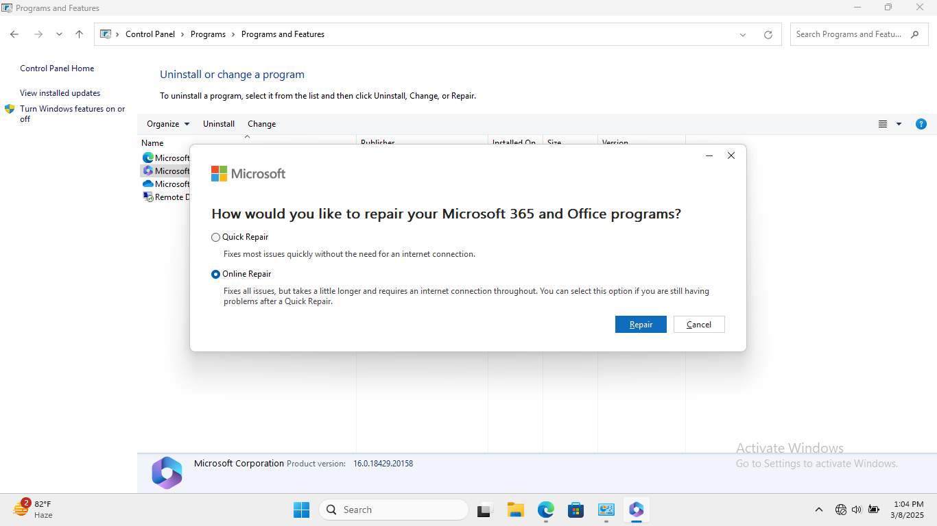Select the Quick Repair radio button
Image resolution: width=937 pixels, height=526 pixels.
pyautogui.click(x=216, y=237)
